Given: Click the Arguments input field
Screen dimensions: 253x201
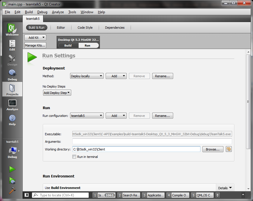Looking at the screenshot, I should click(152, 142).
